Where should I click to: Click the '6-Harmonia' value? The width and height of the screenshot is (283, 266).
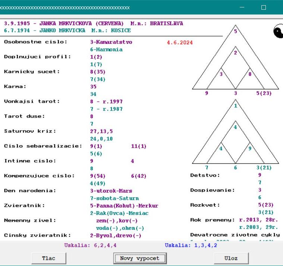tap(106, 49)
